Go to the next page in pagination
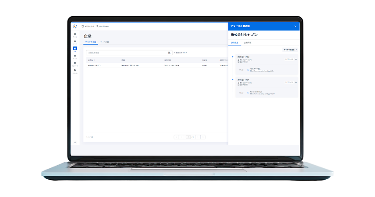 197,137
